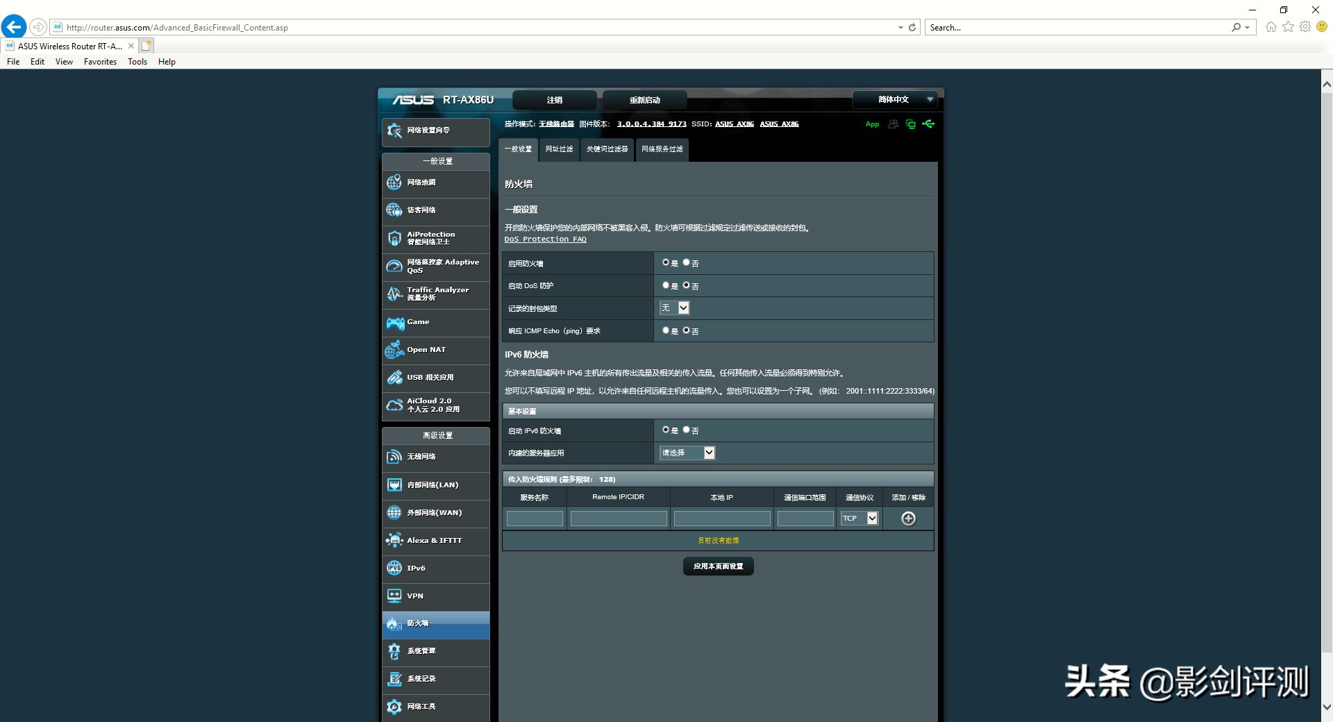Open the Network Map (网络地图) sidebar icon
This screenshot has height=722, width=1333.
(394, 182)
